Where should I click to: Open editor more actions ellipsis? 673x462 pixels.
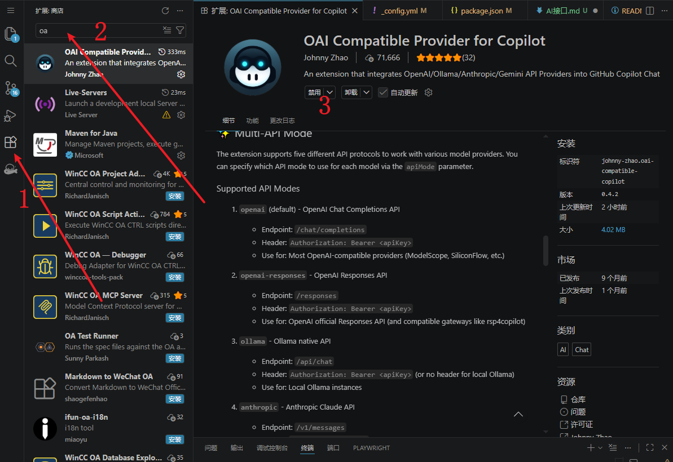pos(665,11)
